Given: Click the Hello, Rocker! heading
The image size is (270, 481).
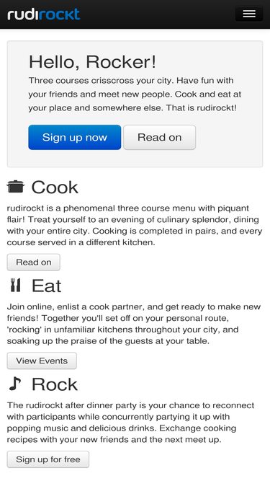Looking at the screenshot, I should [x=92, y=62].
